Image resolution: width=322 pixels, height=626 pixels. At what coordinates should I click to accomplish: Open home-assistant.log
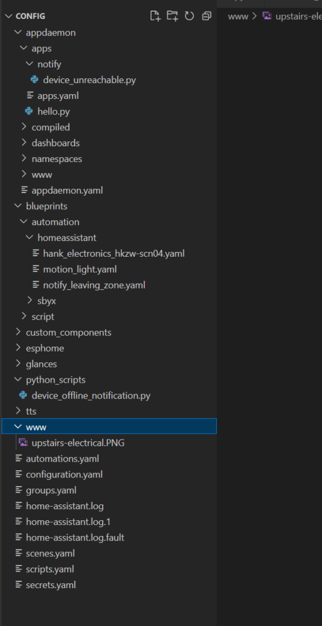pyautogui.click(x=65, y=506)
